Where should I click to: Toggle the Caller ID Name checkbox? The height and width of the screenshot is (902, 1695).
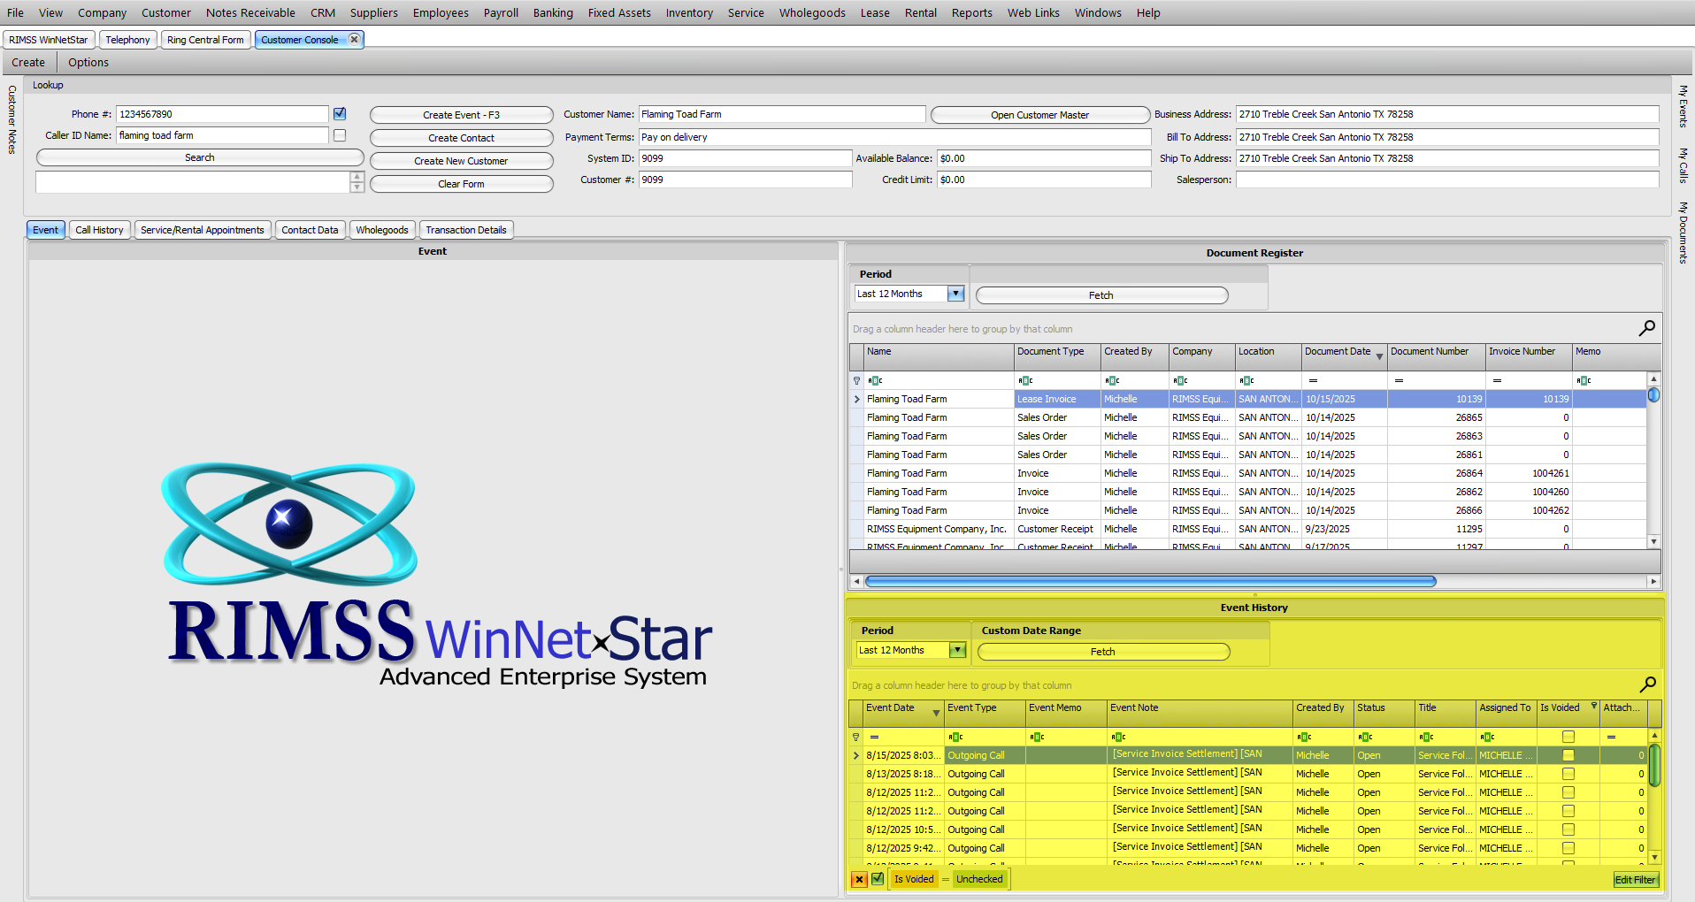[340, 135]
